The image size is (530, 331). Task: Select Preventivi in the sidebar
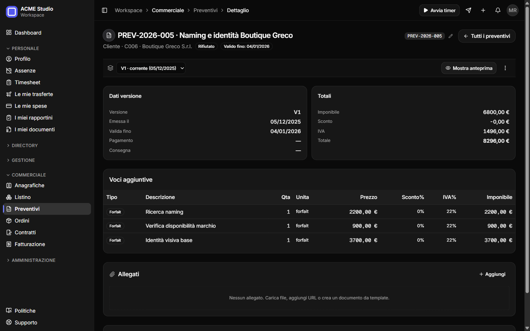47,209
